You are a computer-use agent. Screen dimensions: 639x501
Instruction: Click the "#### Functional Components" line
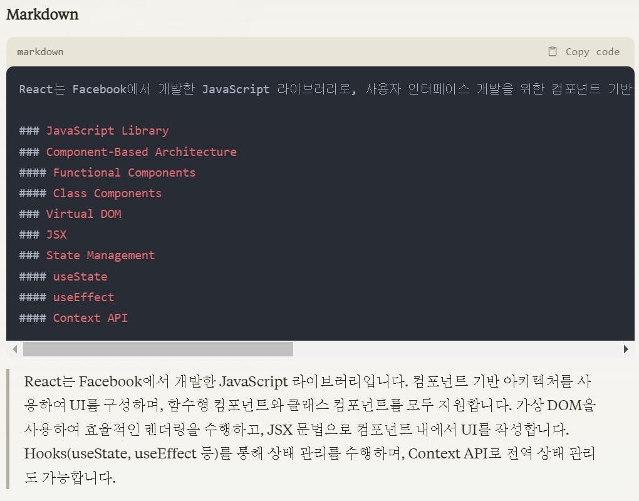pyautogui.click(x=107, y=173)
